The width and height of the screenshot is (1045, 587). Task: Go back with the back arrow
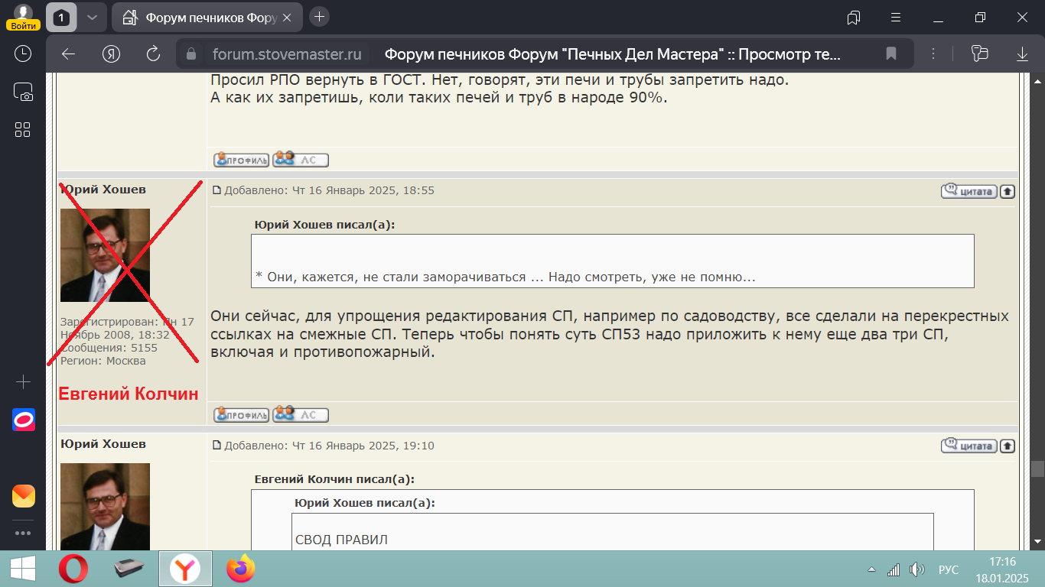click(x=69, y=54)
